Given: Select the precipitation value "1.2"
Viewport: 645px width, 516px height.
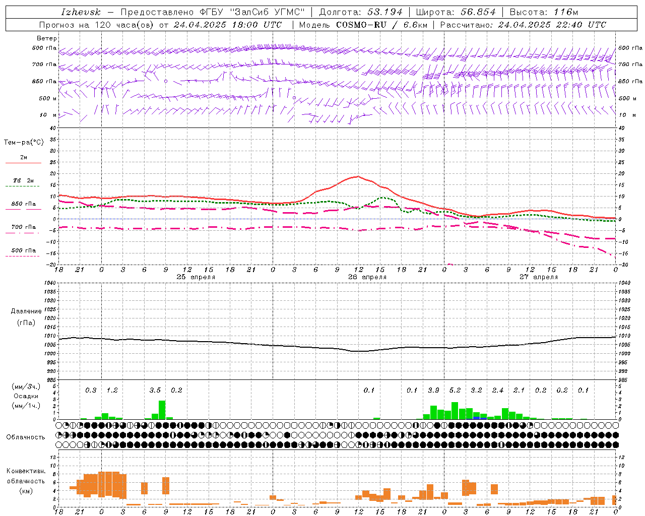Looking at the screenshot, I should pyautogui.click(x=112, y=391).
